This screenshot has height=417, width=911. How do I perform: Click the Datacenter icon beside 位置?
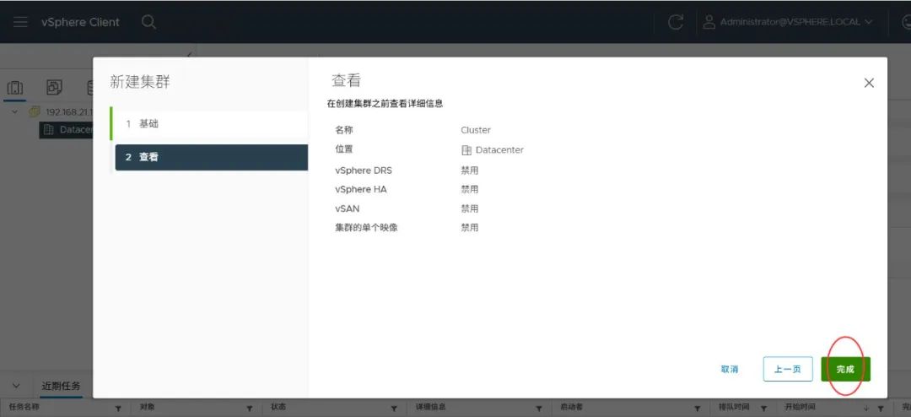pyautogui.click(x=466, y=150)
